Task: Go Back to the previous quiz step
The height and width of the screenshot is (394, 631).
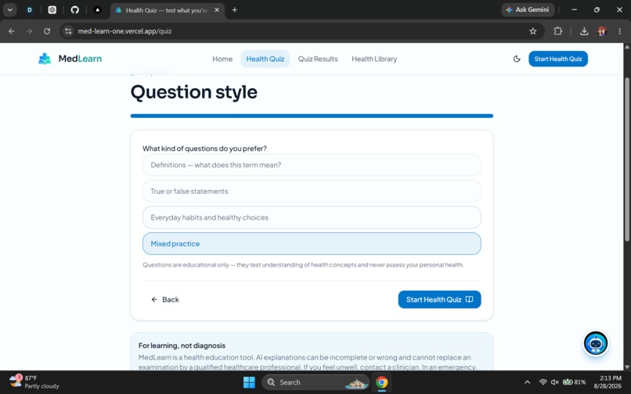Action: 165,299
